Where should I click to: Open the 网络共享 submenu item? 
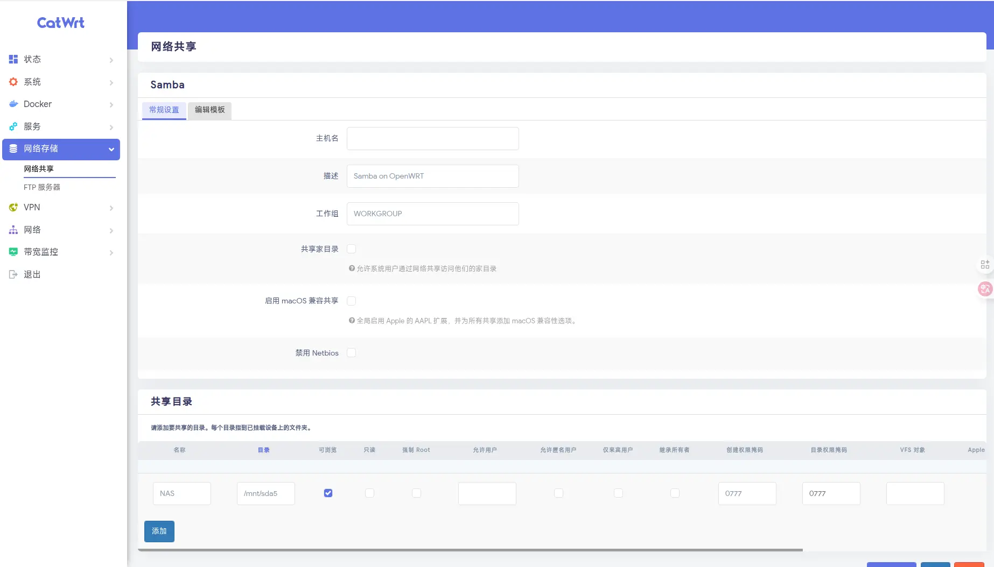(39, 168)
